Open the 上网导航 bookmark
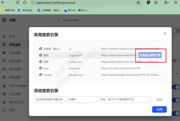The height and width of the screenshot is (121, 180). click(49, 11)
